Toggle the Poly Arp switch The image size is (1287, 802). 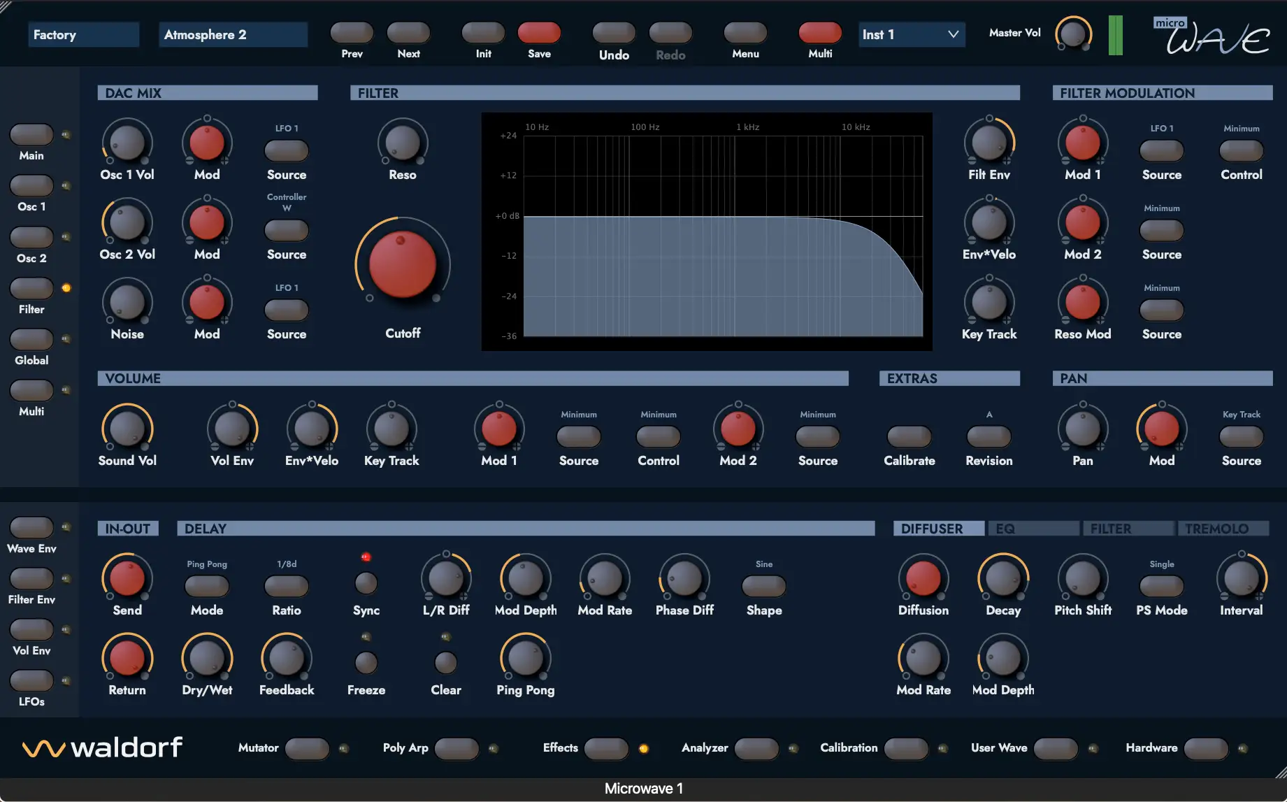[x=456, y=748]
